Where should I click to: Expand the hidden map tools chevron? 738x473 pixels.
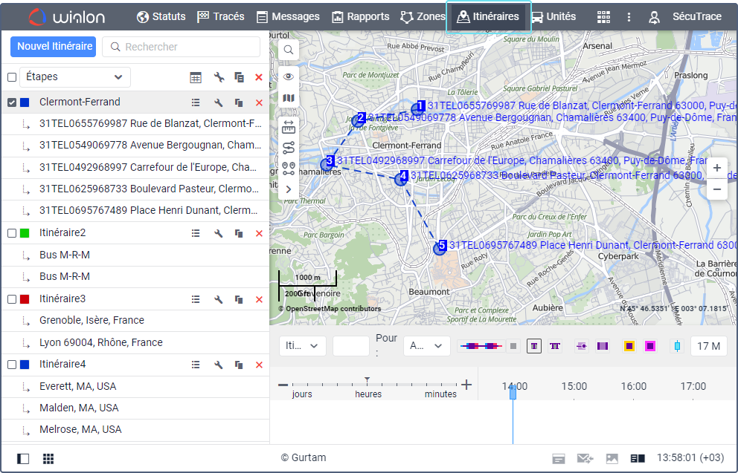[x=289, y=189]
